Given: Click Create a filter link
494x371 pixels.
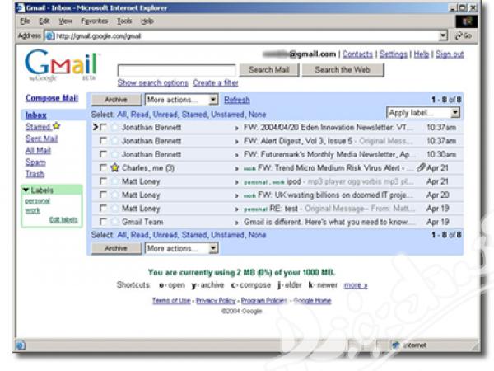Looking at the screenshot, I should pyautogui.click(x=216, y=82).
